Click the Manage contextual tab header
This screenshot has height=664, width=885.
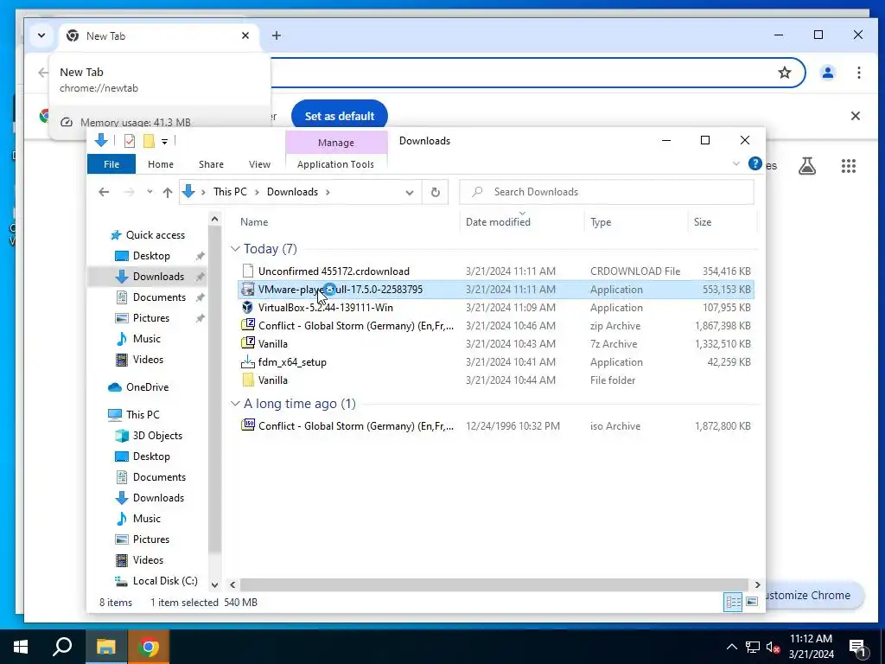336,143
